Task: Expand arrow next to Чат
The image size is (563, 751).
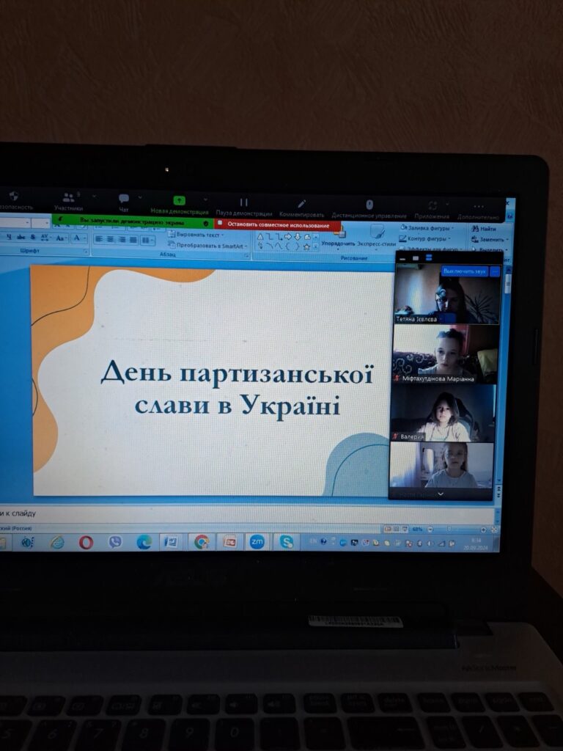Action: (140, 197)
